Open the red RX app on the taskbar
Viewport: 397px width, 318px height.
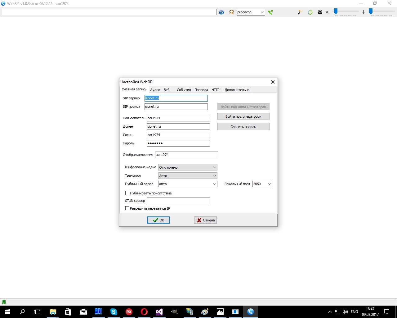(x=129, y=312)
